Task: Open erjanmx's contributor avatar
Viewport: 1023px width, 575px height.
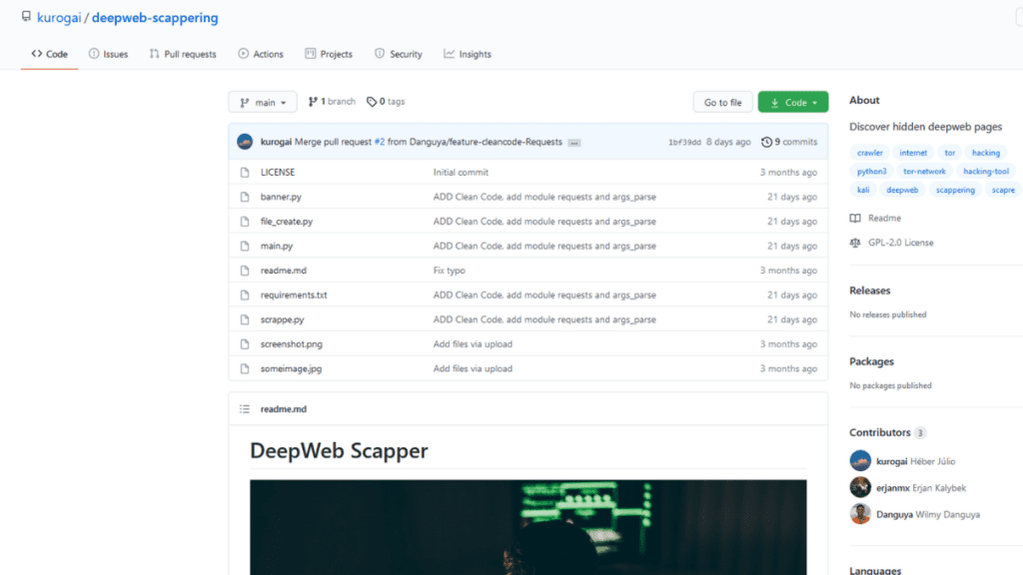Action: coord(860,487)
